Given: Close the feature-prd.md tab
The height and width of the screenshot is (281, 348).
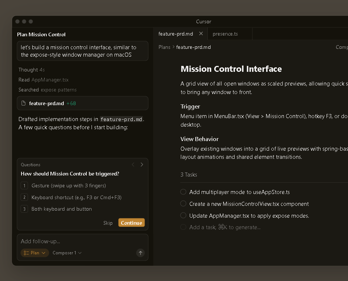Looking at the screenshot, I should point(201,34).
